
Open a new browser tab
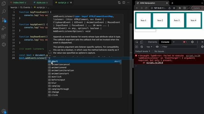[172, 3]
